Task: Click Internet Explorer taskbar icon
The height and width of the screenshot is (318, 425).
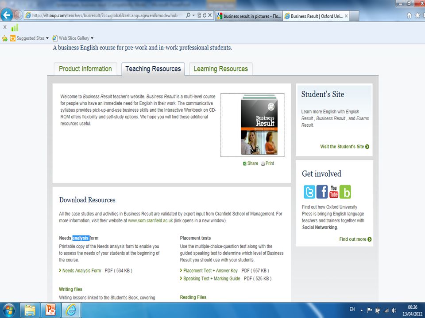Action: 71,310
